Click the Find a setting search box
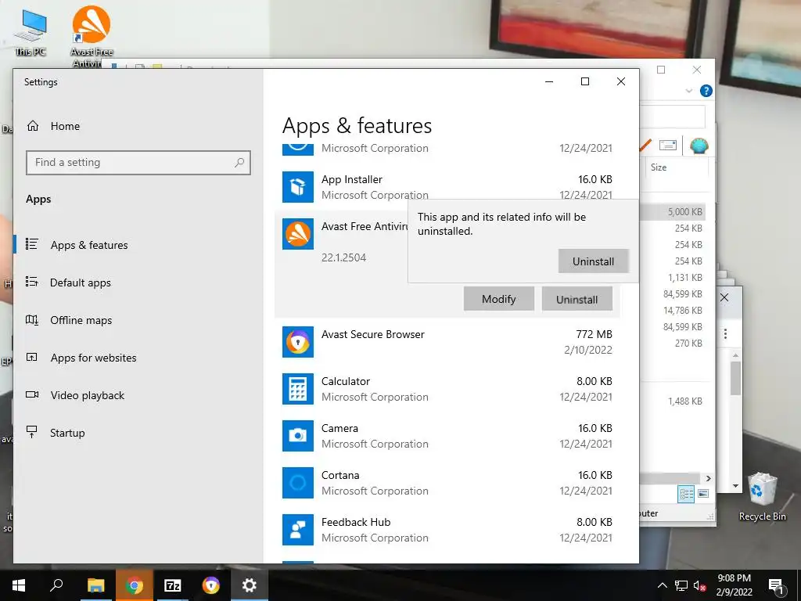This screenshot has width=801, height=601. coord(138,163)
